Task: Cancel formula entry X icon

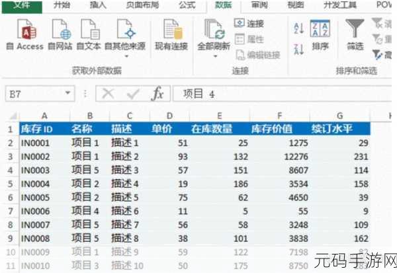Action: pyautogui.click(x=108, y=94)
